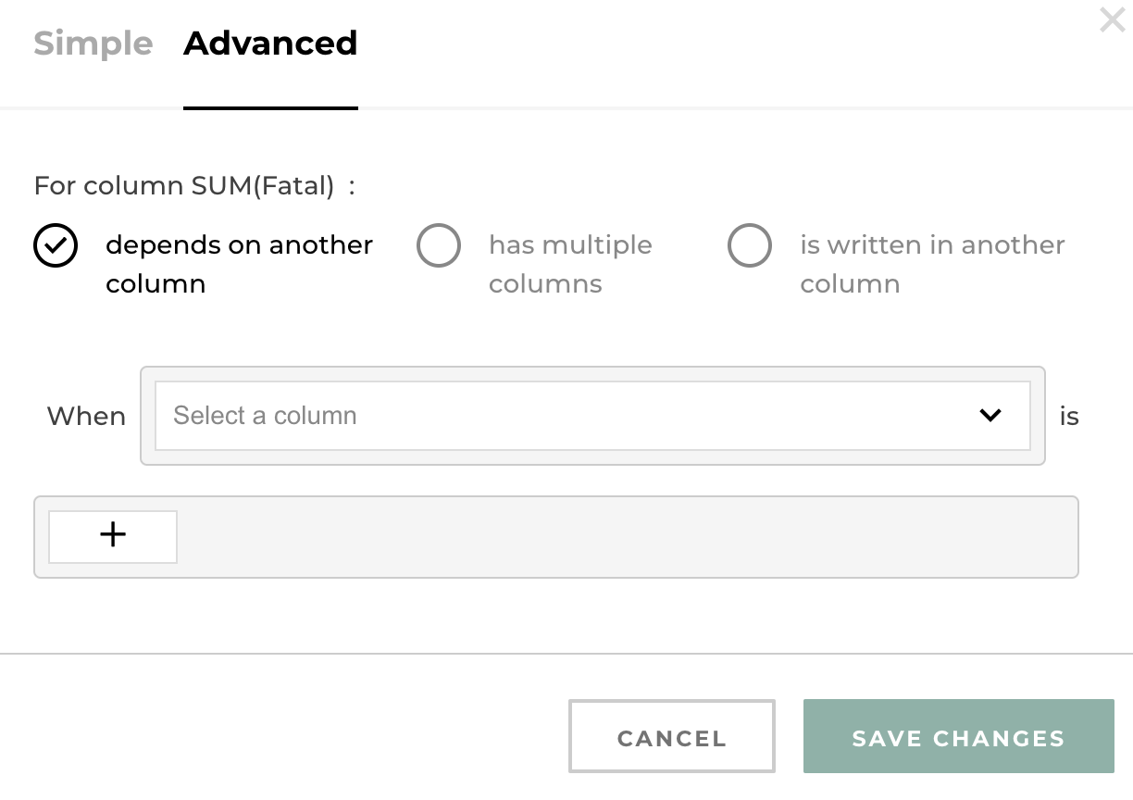Click the outer gray frame of column selector
The height and width of the screenshot is (800, 1133).
592,457
